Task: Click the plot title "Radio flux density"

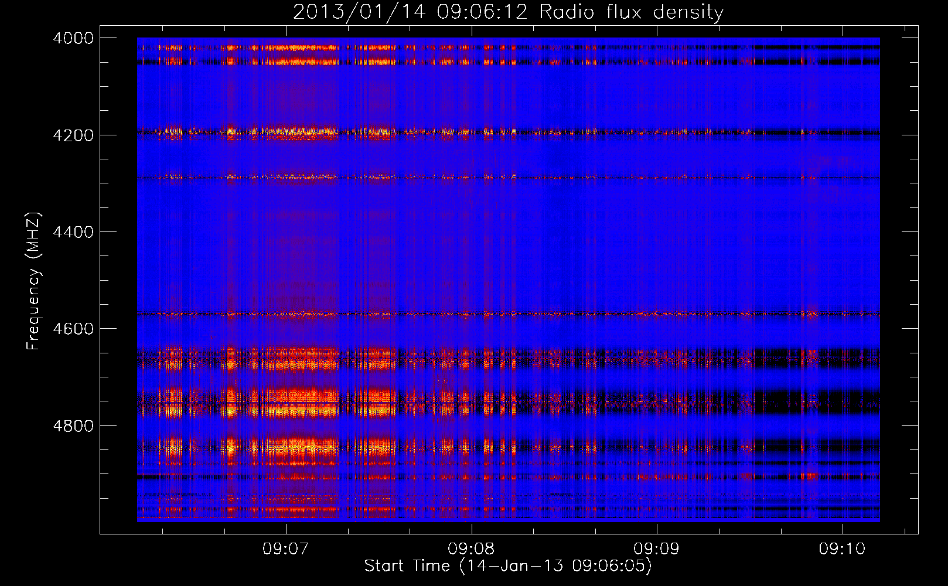Action: pos(631,12)
